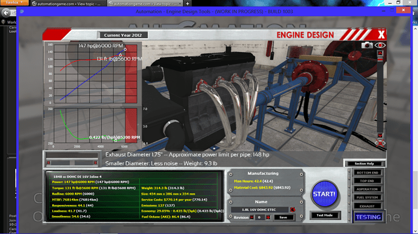Click the right arrow on exhaust diameter slider
Image resolution: width=418 pixels, height=234 pixels.
[x=96, y=163]
